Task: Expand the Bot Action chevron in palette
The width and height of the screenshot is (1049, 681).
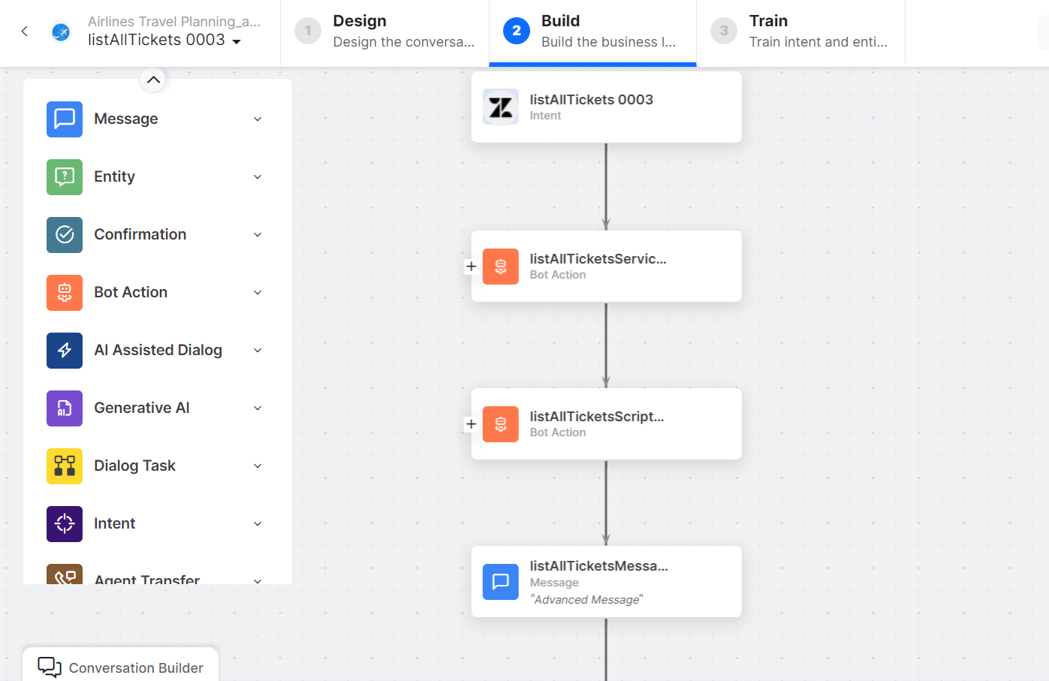Action: [x=258, y=293]
